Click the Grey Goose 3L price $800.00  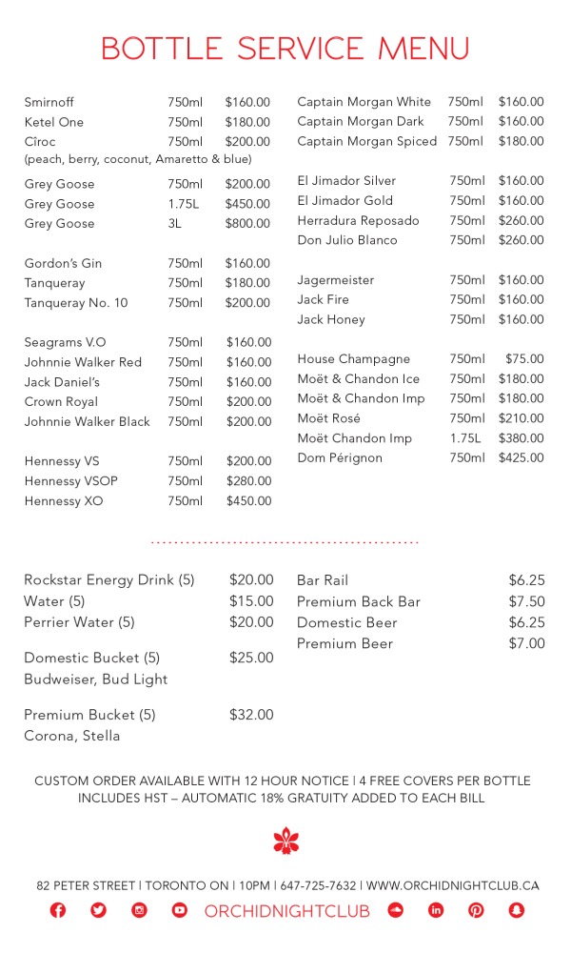click(247, 224)
